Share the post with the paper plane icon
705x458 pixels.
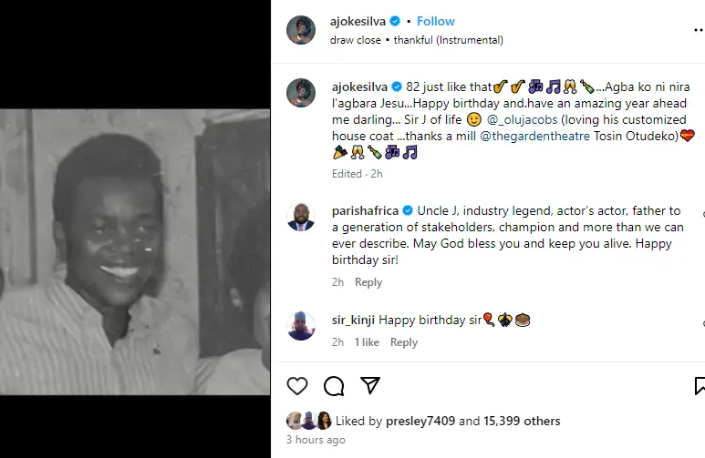369,386
